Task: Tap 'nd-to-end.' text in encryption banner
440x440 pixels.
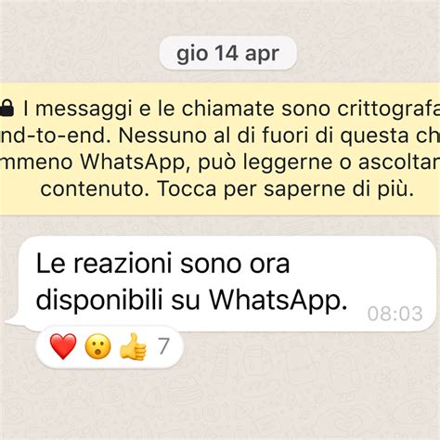Action: tap(56, 136)
